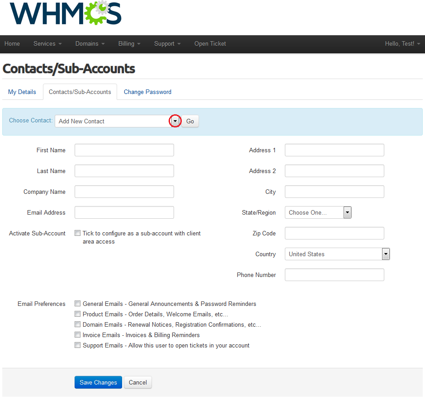Viewport: 425px width, 399px height.
Task: Focus the Phone Number field
Action: coord(334,275)
